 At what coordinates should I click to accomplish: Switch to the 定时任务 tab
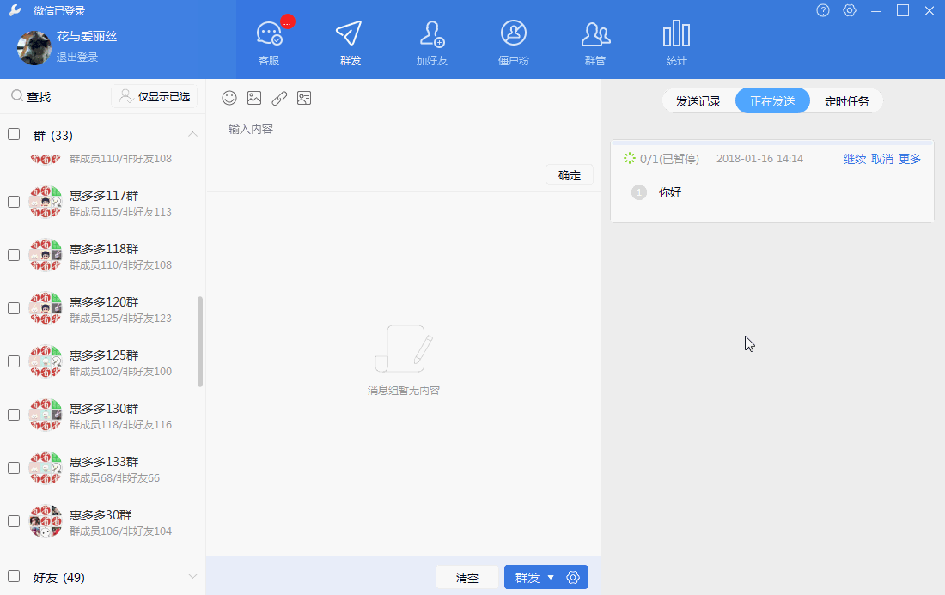coord(846,101)
